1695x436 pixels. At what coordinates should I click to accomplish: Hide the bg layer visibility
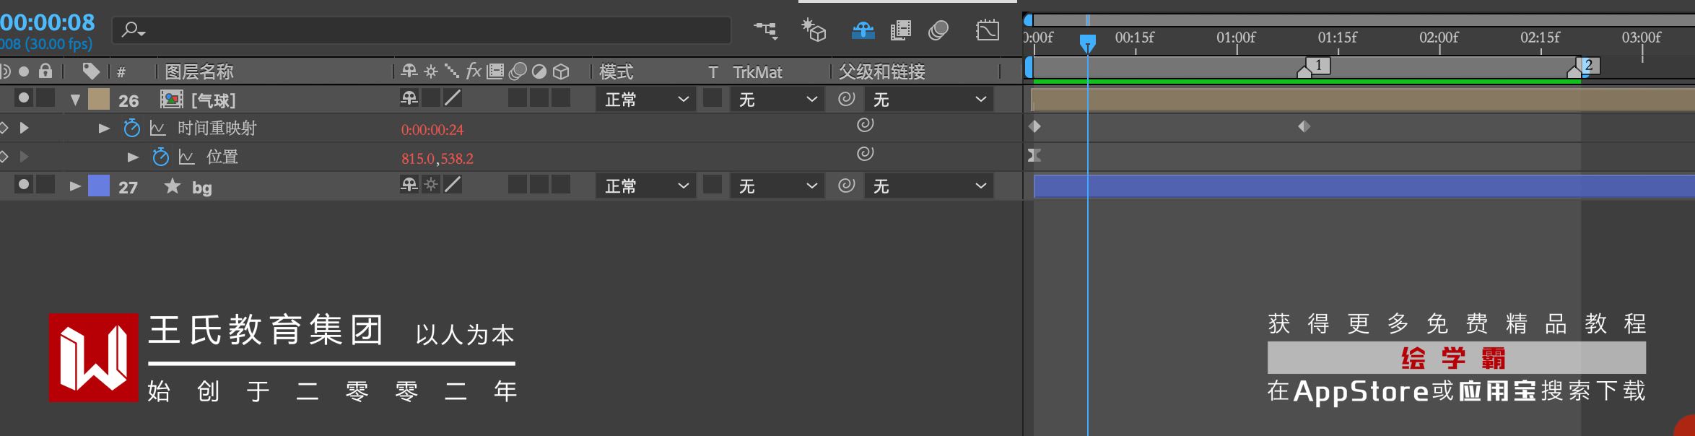pos(24,185)
